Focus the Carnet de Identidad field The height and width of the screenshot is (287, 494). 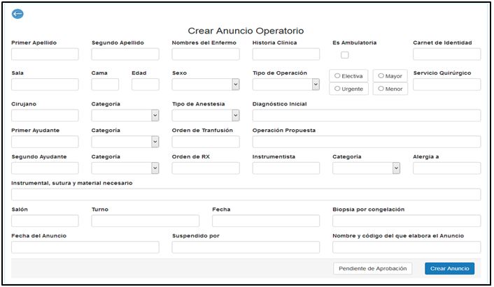(446, 54)
